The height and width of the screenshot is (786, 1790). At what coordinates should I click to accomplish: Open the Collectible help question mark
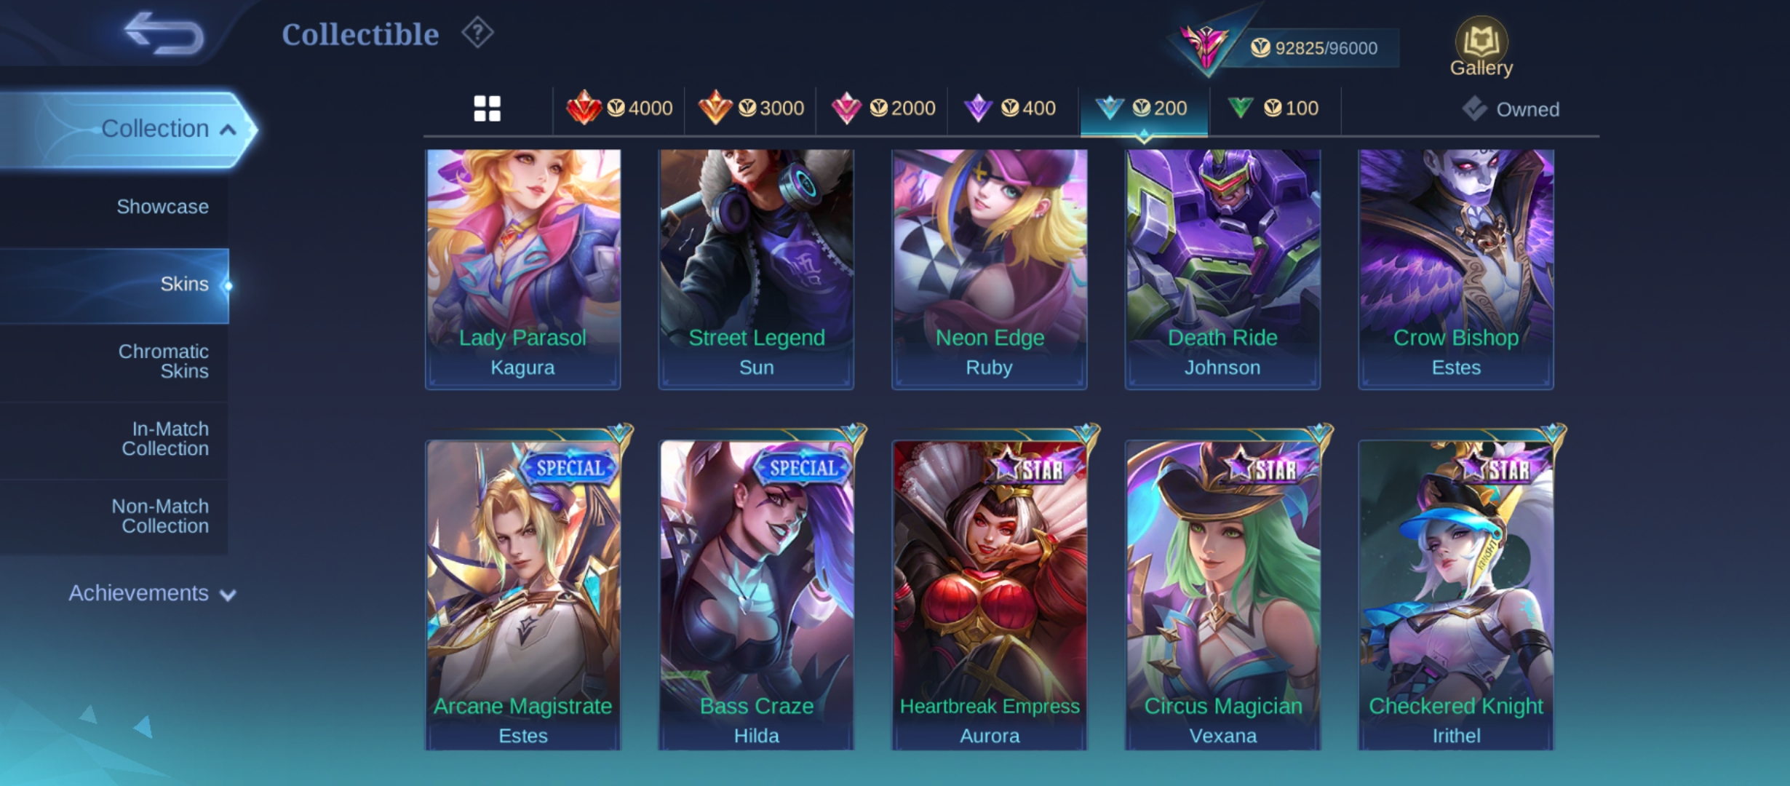[477, 33]
